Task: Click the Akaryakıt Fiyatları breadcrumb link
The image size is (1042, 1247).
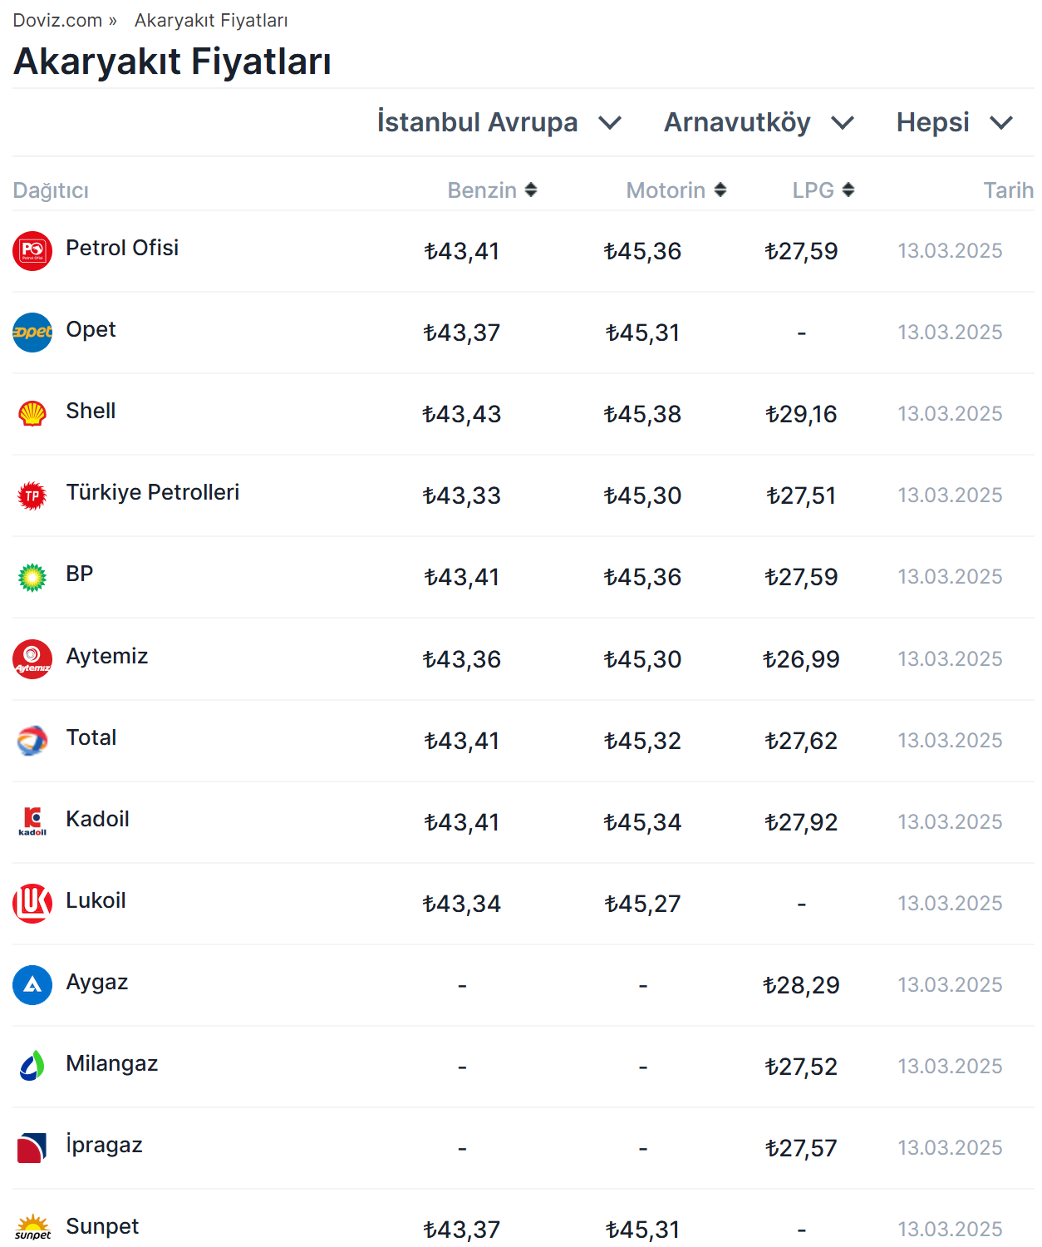Action: click(x=211, y=20)
